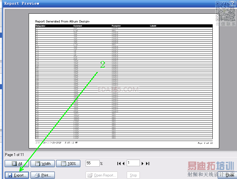
Task: Click the Stop button
Action: (133, 175)
